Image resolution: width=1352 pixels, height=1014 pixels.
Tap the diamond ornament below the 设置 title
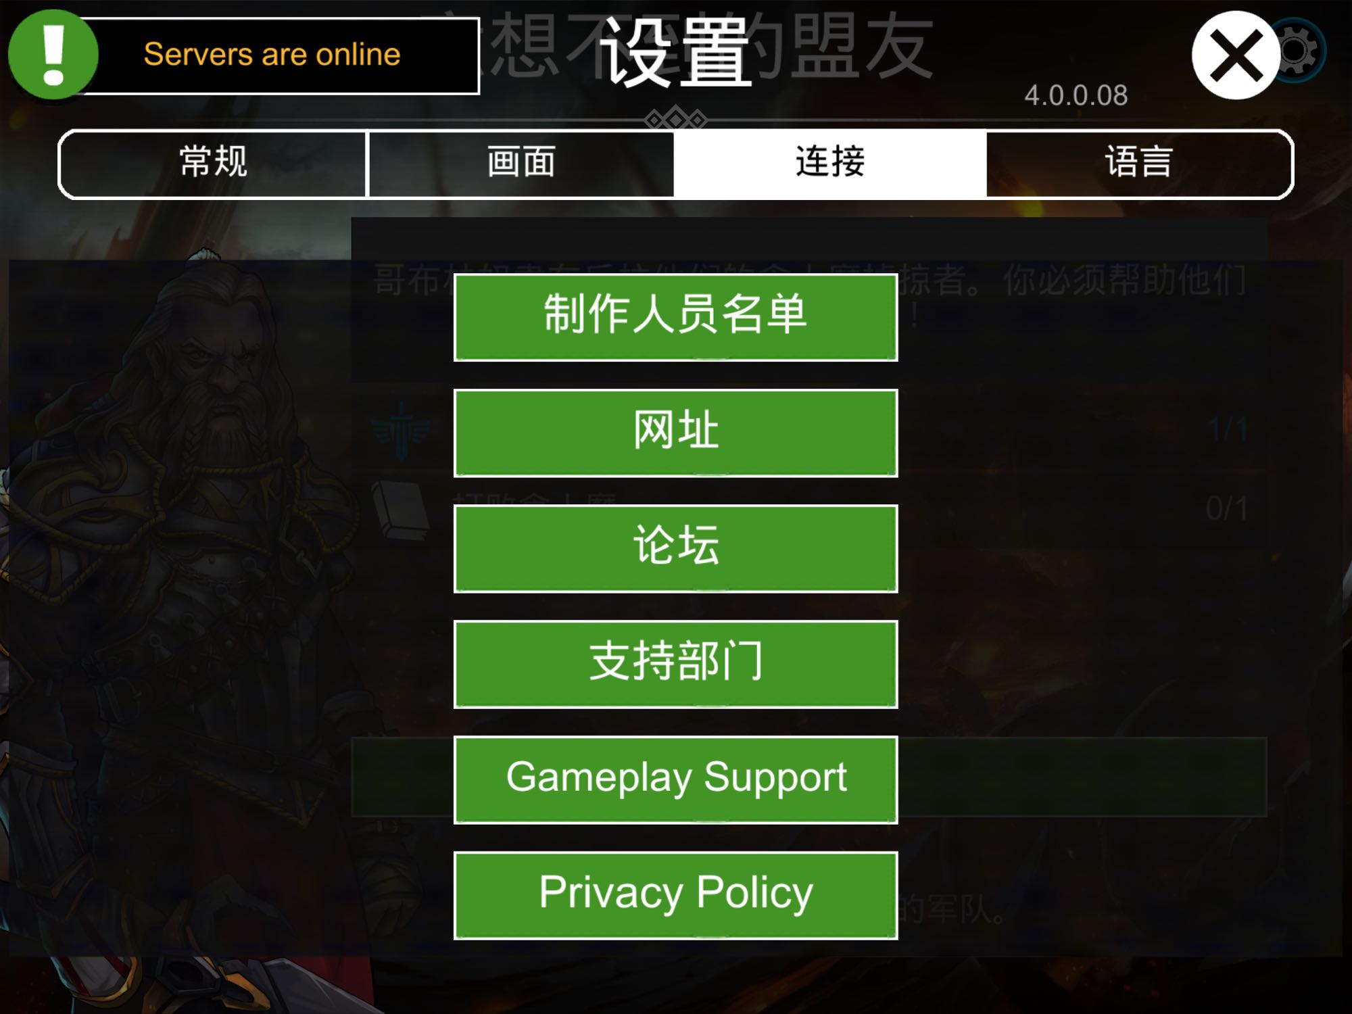[x=675, y=120]
